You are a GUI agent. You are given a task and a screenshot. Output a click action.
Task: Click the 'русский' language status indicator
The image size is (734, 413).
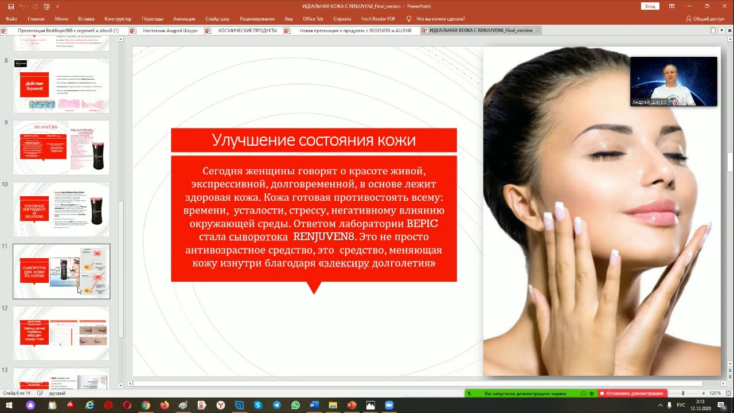click(x=57, y=393)
